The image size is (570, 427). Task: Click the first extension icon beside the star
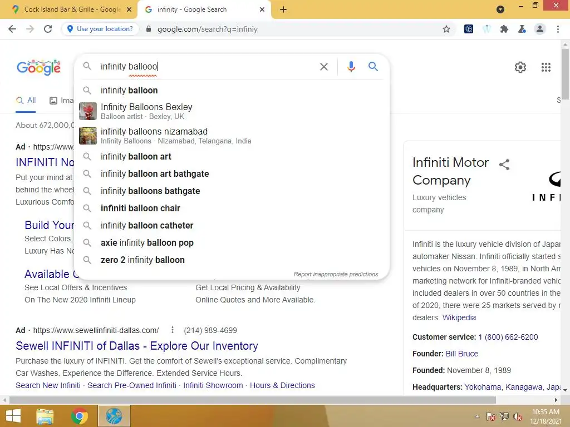469,29
